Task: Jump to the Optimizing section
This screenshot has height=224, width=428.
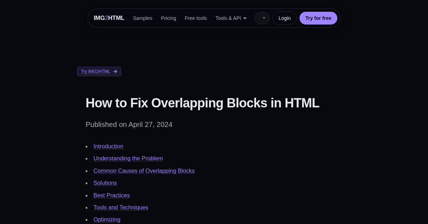Action: [x=107, y=220]
